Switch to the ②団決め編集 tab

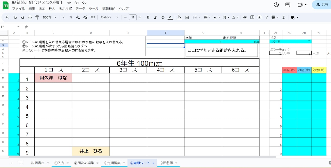(86, 163)
